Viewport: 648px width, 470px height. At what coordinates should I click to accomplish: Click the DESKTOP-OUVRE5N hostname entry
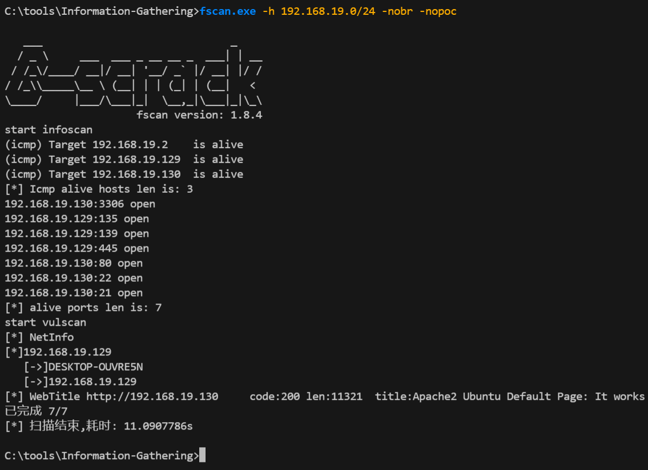[83, 367]
